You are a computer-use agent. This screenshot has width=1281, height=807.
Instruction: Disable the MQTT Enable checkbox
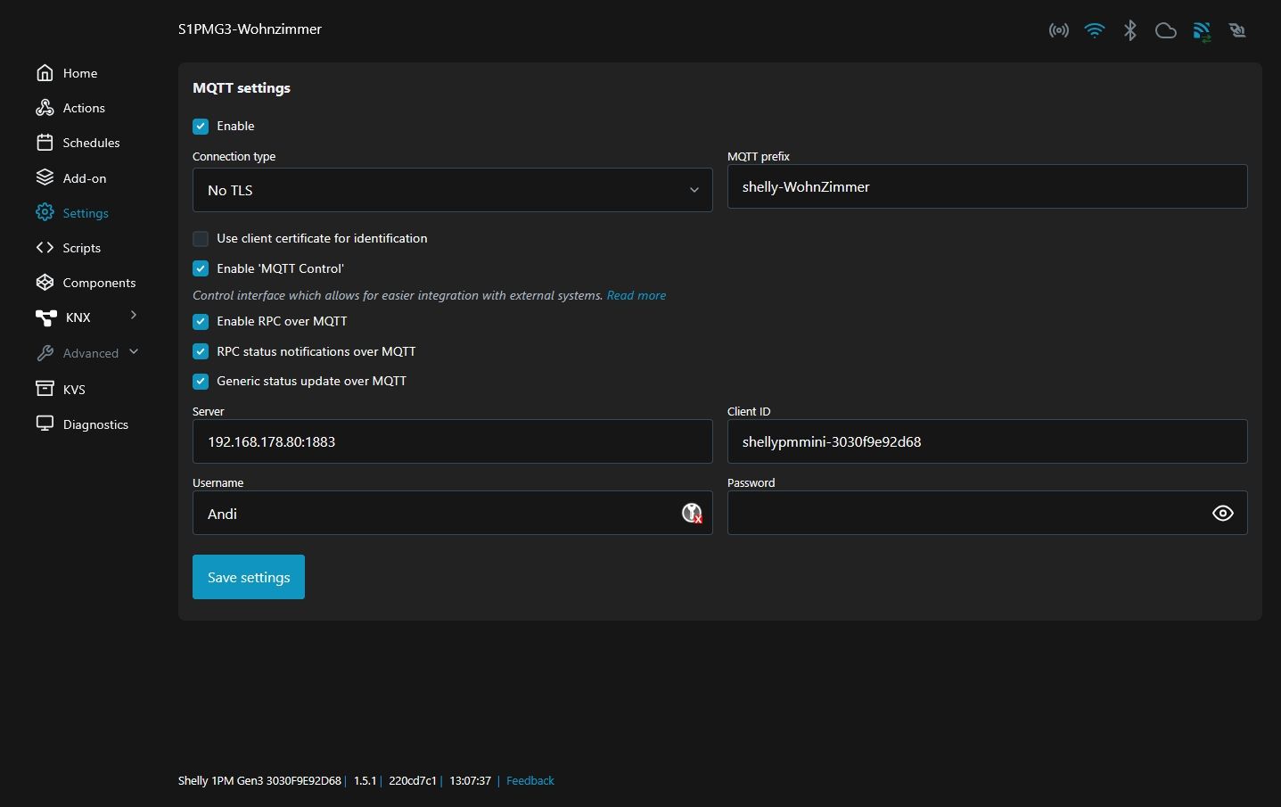click(x=201, y=127)
